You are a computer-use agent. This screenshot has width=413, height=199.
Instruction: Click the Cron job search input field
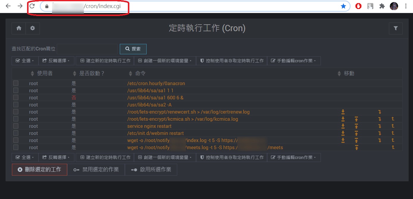(x=87, y=48)
